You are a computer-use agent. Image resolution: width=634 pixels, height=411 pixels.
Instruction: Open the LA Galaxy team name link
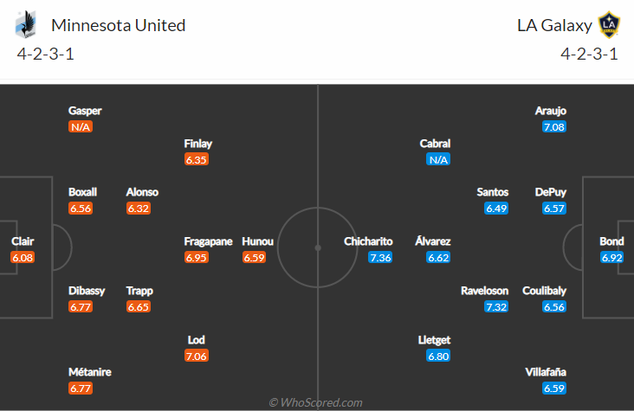point(554,25)
